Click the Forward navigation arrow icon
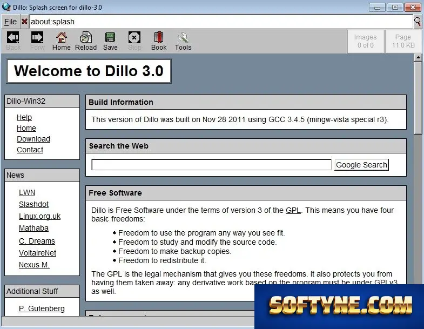Screen dimensions: 424x329 (37, 38)
